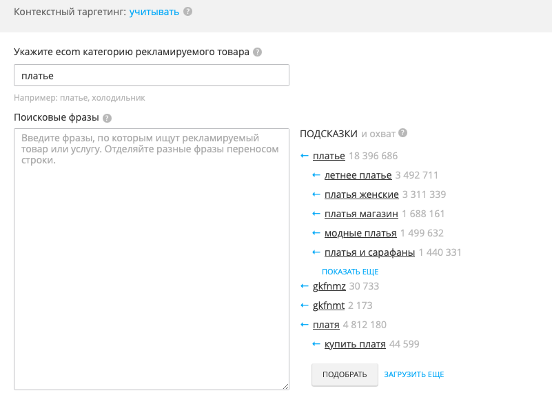Select 'платья и сарафаны' suggestion link
Image resolution: width=552 pixels, height=393 pixels.
pos(369,252)
